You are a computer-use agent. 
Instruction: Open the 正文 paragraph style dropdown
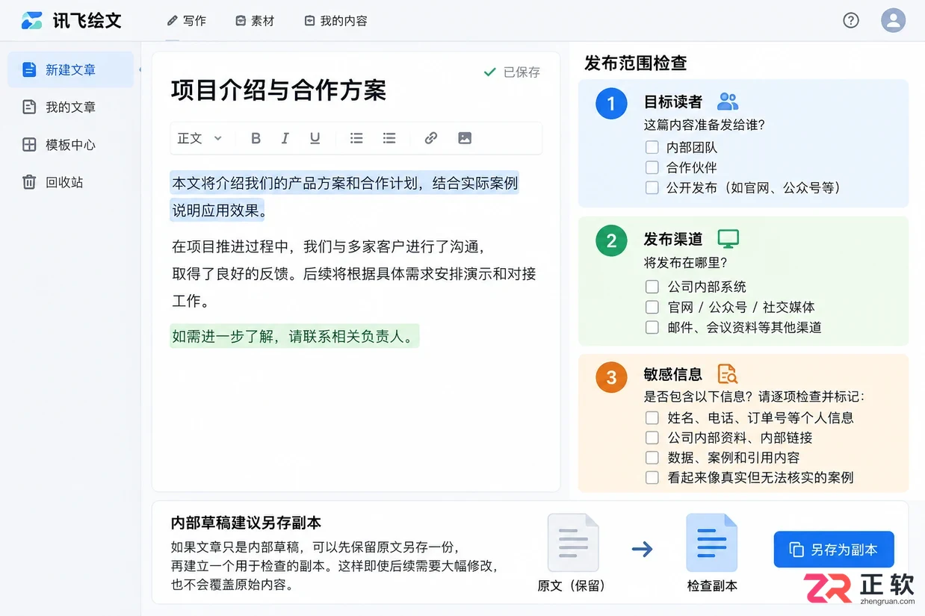(x=199, y=138)
